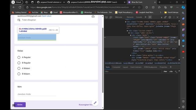This screenshot has height=110, width=196.
Task: Collapse the div class aCsJod node
Action: point(127,31)
